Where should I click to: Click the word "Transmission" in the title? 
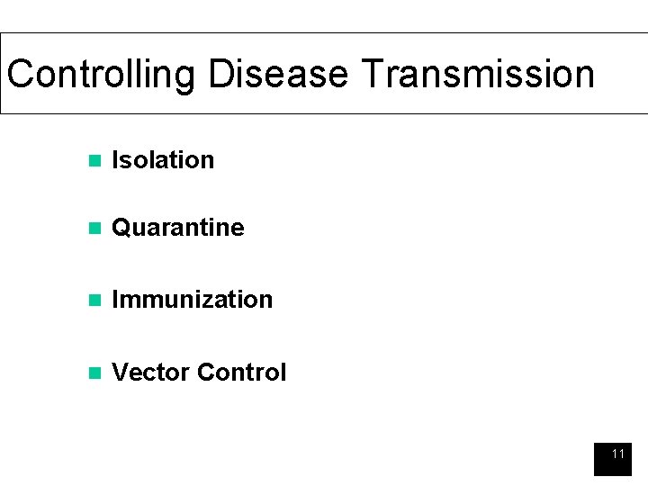click(477, 74)
